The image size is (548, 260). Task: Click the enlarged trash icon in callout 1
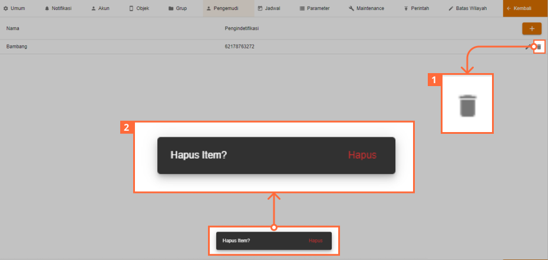coord(467,105)
